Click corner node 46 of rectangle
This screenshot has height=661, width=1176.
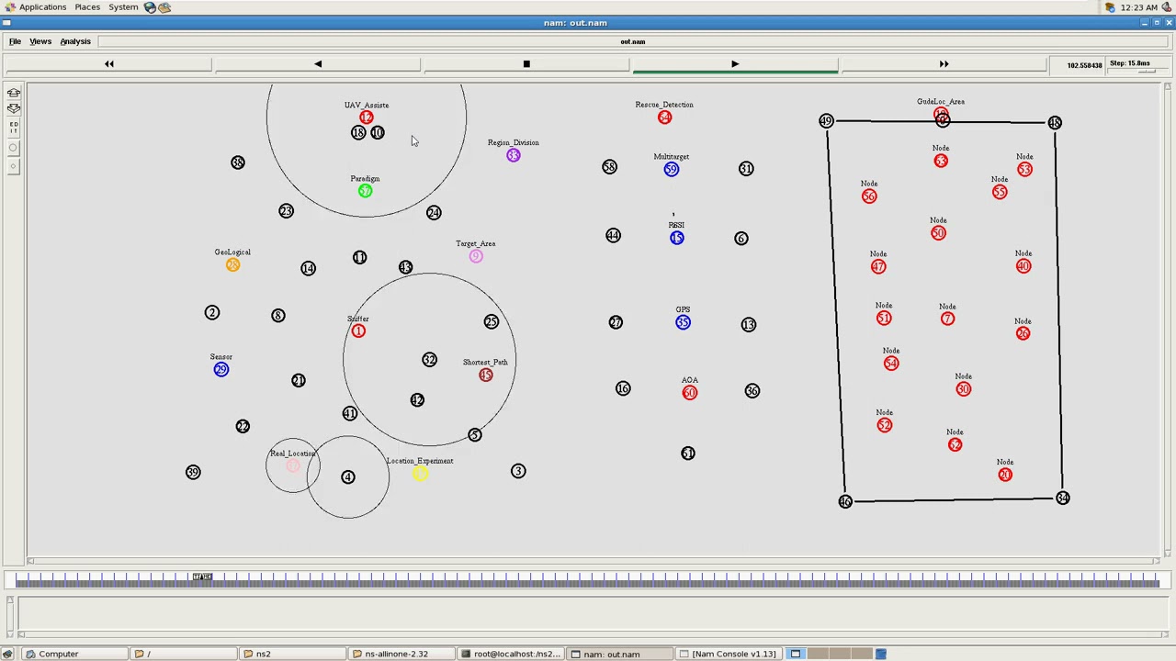pos(845,501)
